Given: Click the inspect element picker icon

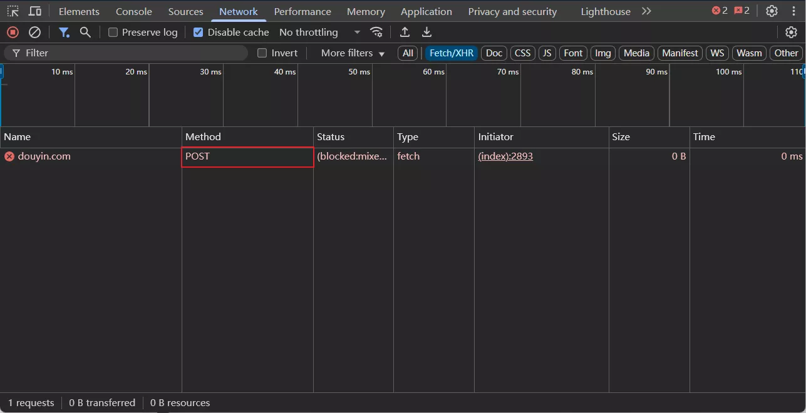Looking at the screenshot, I should (x=13, y=11).
